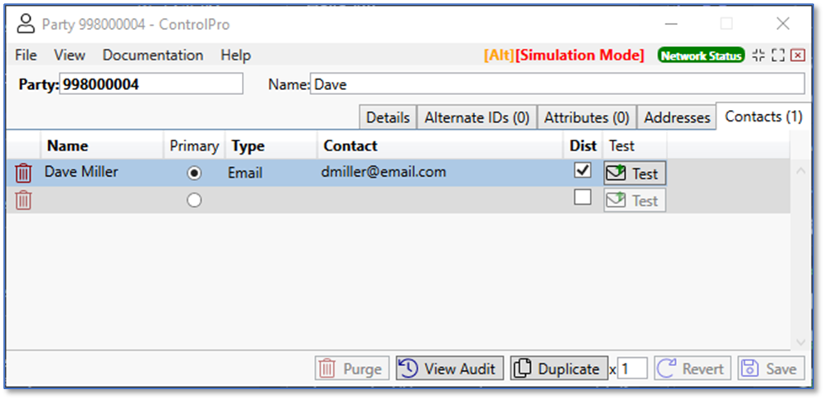
Task: Open the Attributes (0) tab
Action: click(586, 117)
